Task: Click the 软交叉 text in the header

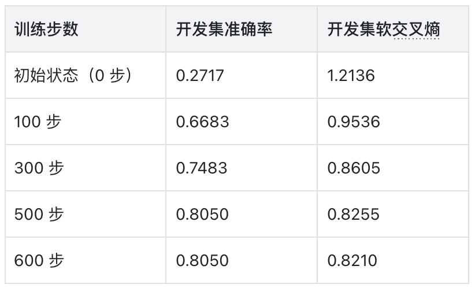Action: (x=400, y=29)
